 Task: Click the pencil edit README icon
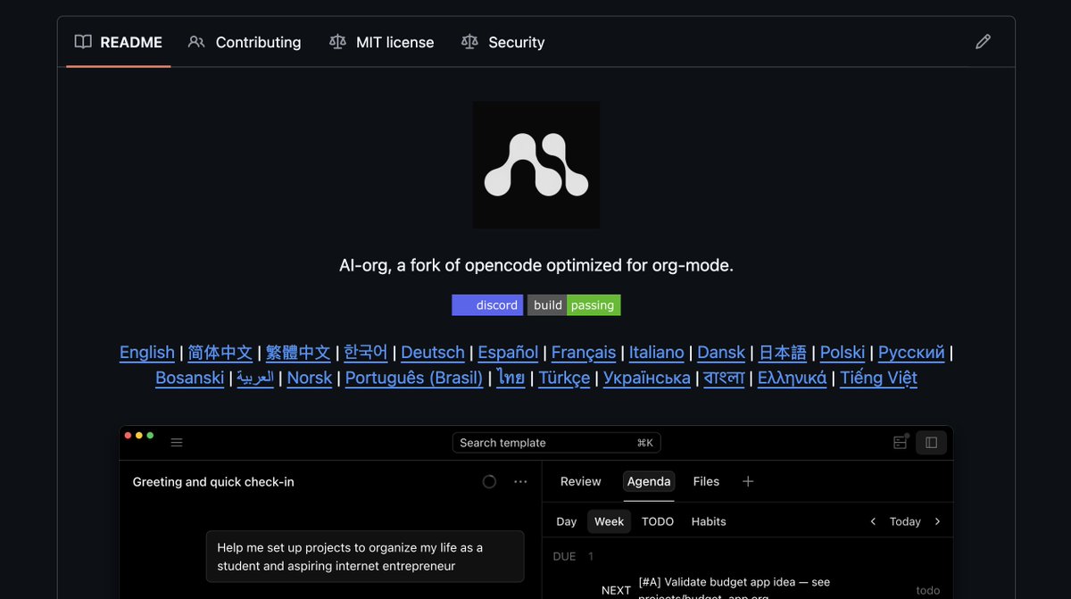[983, 42]
